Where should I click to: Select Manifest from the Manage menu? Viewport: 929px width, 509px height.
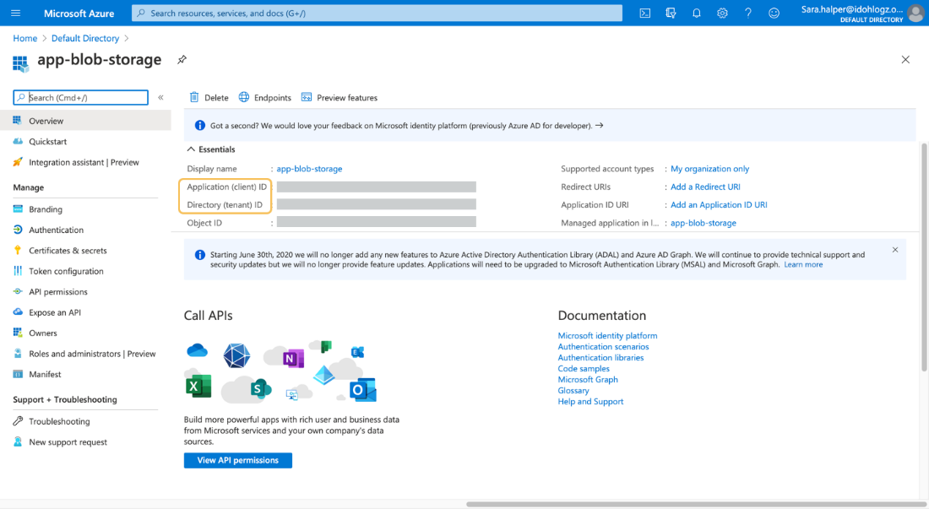tap(45, 375)
